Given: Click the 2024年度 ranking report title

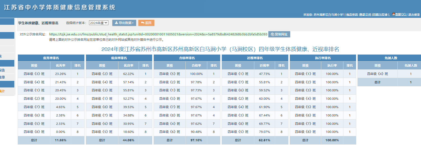Looking at the screenshot, I should click(x=220, y=49).
